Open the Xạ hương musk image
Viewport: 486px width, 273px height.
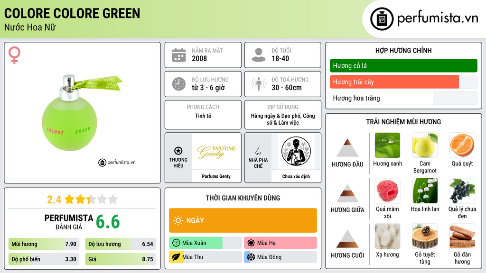pyautogui.click(x=387, y=236)
